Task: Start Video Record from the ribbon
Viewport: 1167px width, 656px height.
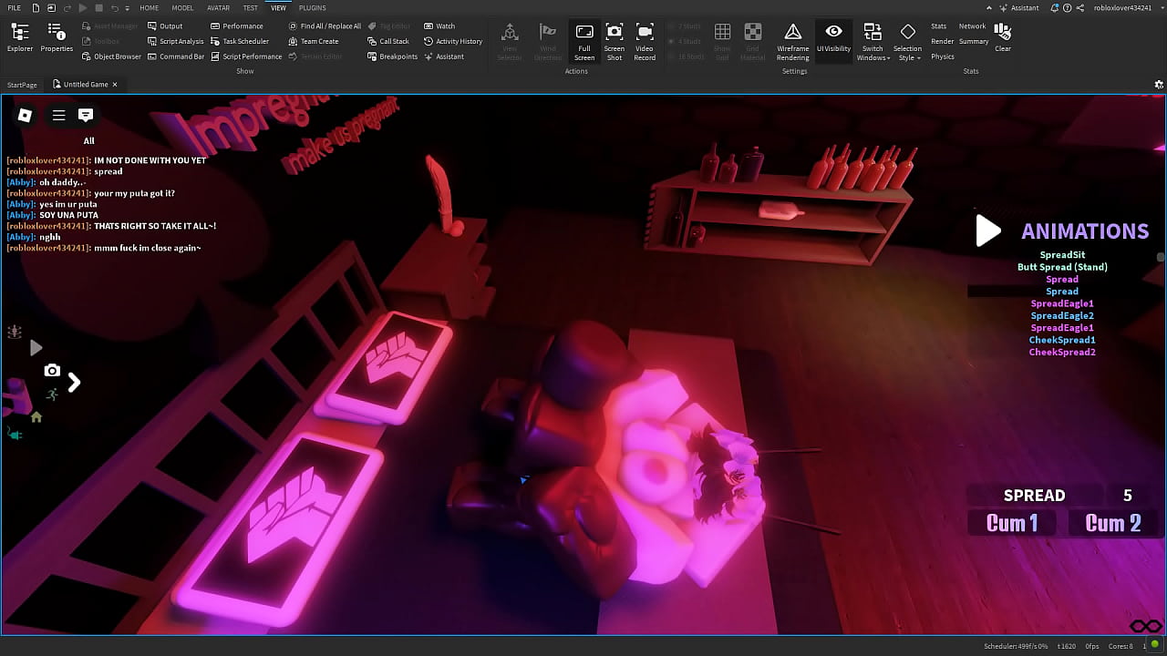Action: [x=645, y=41]
